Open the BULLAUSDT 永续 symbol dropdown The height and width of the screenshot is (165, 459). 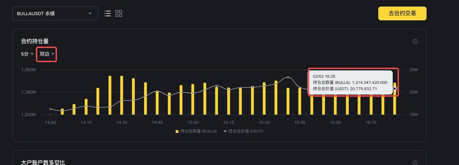(x=55, y=13)
